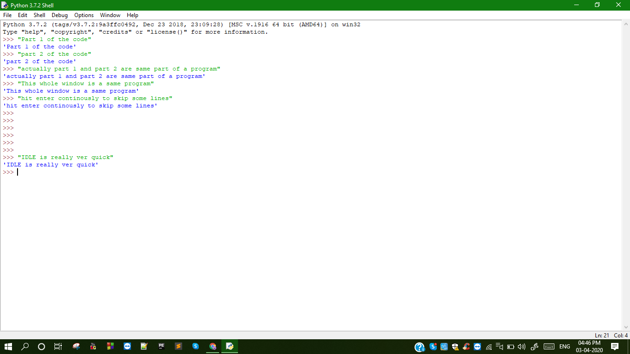Switch to Chrome in the taskbar
The width and height of the screenshot is (630, 354).
coord(213,346)
